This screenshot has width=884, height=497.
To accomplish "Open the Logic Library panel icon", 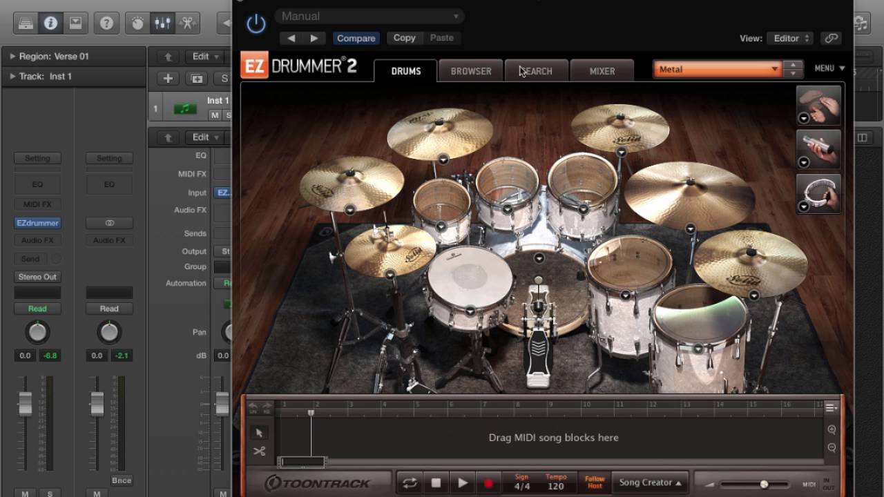I will click(x=26, y=23).
